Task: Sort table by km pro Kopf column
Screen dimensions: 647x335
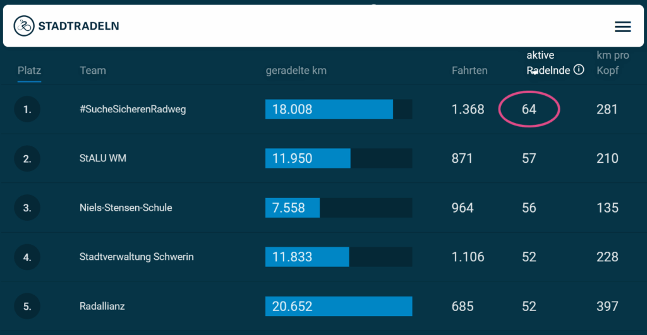Action: click(613, 62)
